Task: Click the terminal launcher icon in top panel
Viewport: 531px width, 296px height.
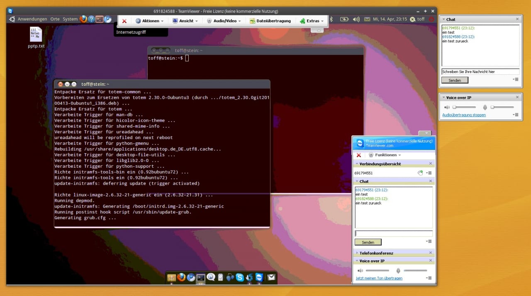Action: (x=100, y=19)
